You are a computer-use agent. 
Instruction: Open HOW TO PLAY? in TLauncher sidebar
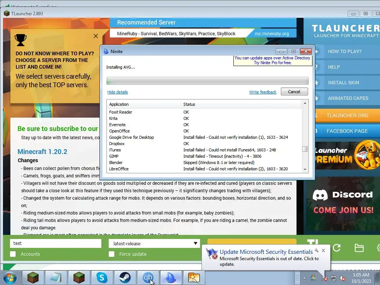(x=347, y=51)
